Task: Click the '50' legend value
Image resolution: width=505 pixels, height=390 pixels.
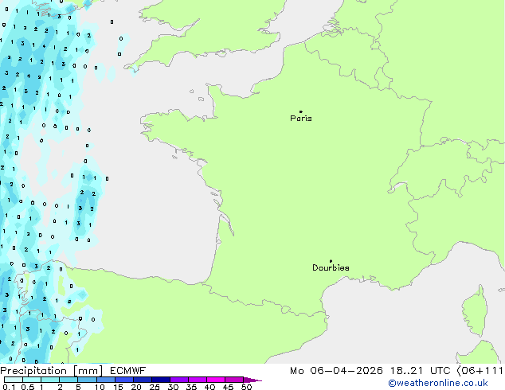Action: click(246, 387)
